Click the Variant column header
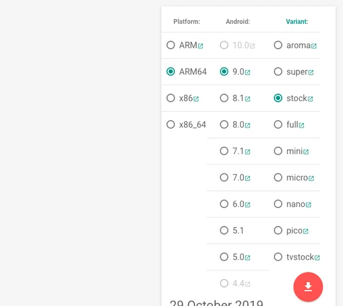The image size is (343, 306). point(297,21)
